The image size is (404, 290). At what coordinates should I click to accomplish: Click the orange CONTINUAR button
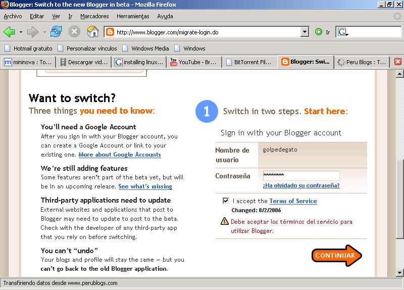(336, 256)
